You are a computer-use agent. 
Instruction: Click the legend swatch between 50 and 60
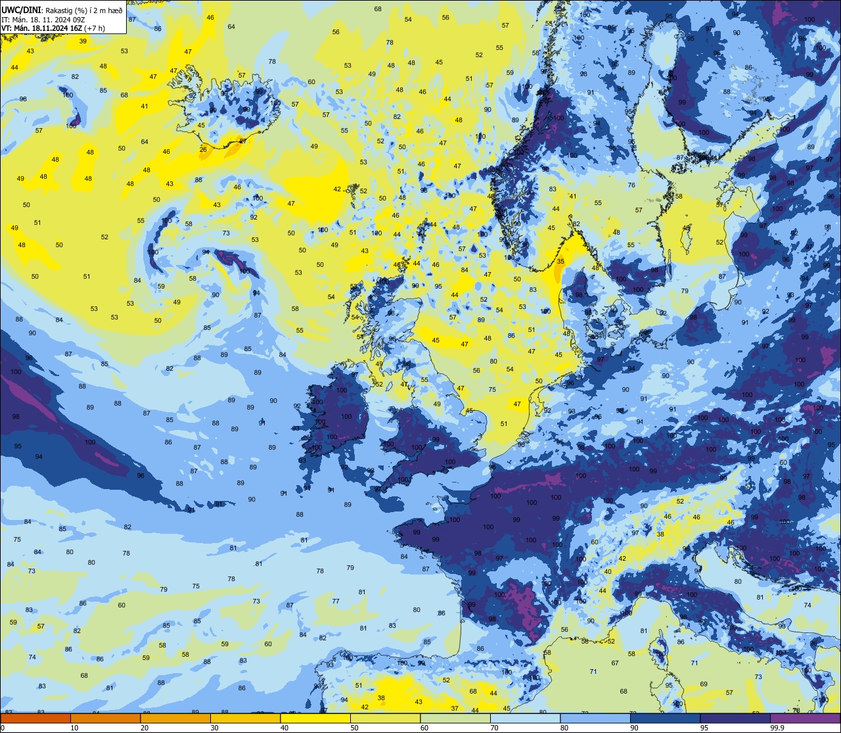coord(385,718)
